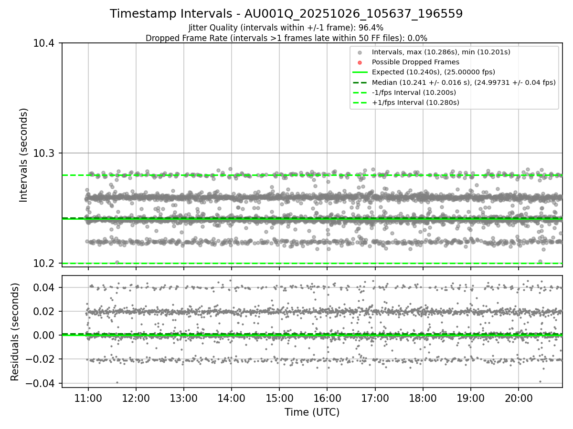Click the gray dot marker for the Intervals legend entry
The image size is (573, 429).
pos(360,52)
